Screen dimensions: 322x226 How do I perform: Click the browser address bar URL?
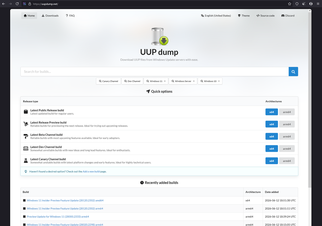click(x=46, y=4)
